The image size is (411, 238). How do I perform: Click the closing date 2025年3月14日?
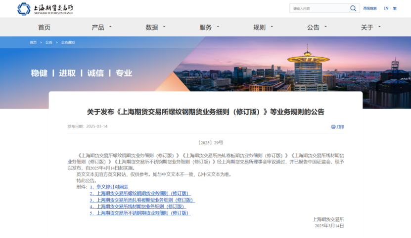pos(329,226)
